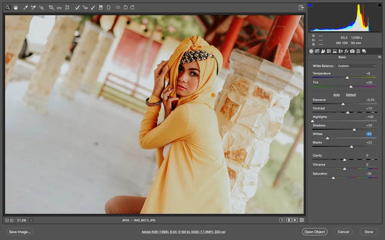The width and height of the screenshot is (385, 240).
Task: Cycle before/after view modes (Y icon)
Action: [282, 220]
